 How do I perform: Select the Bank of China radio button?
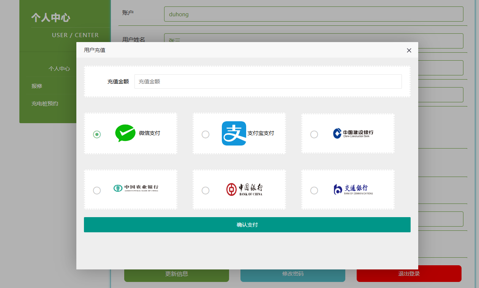206,190
